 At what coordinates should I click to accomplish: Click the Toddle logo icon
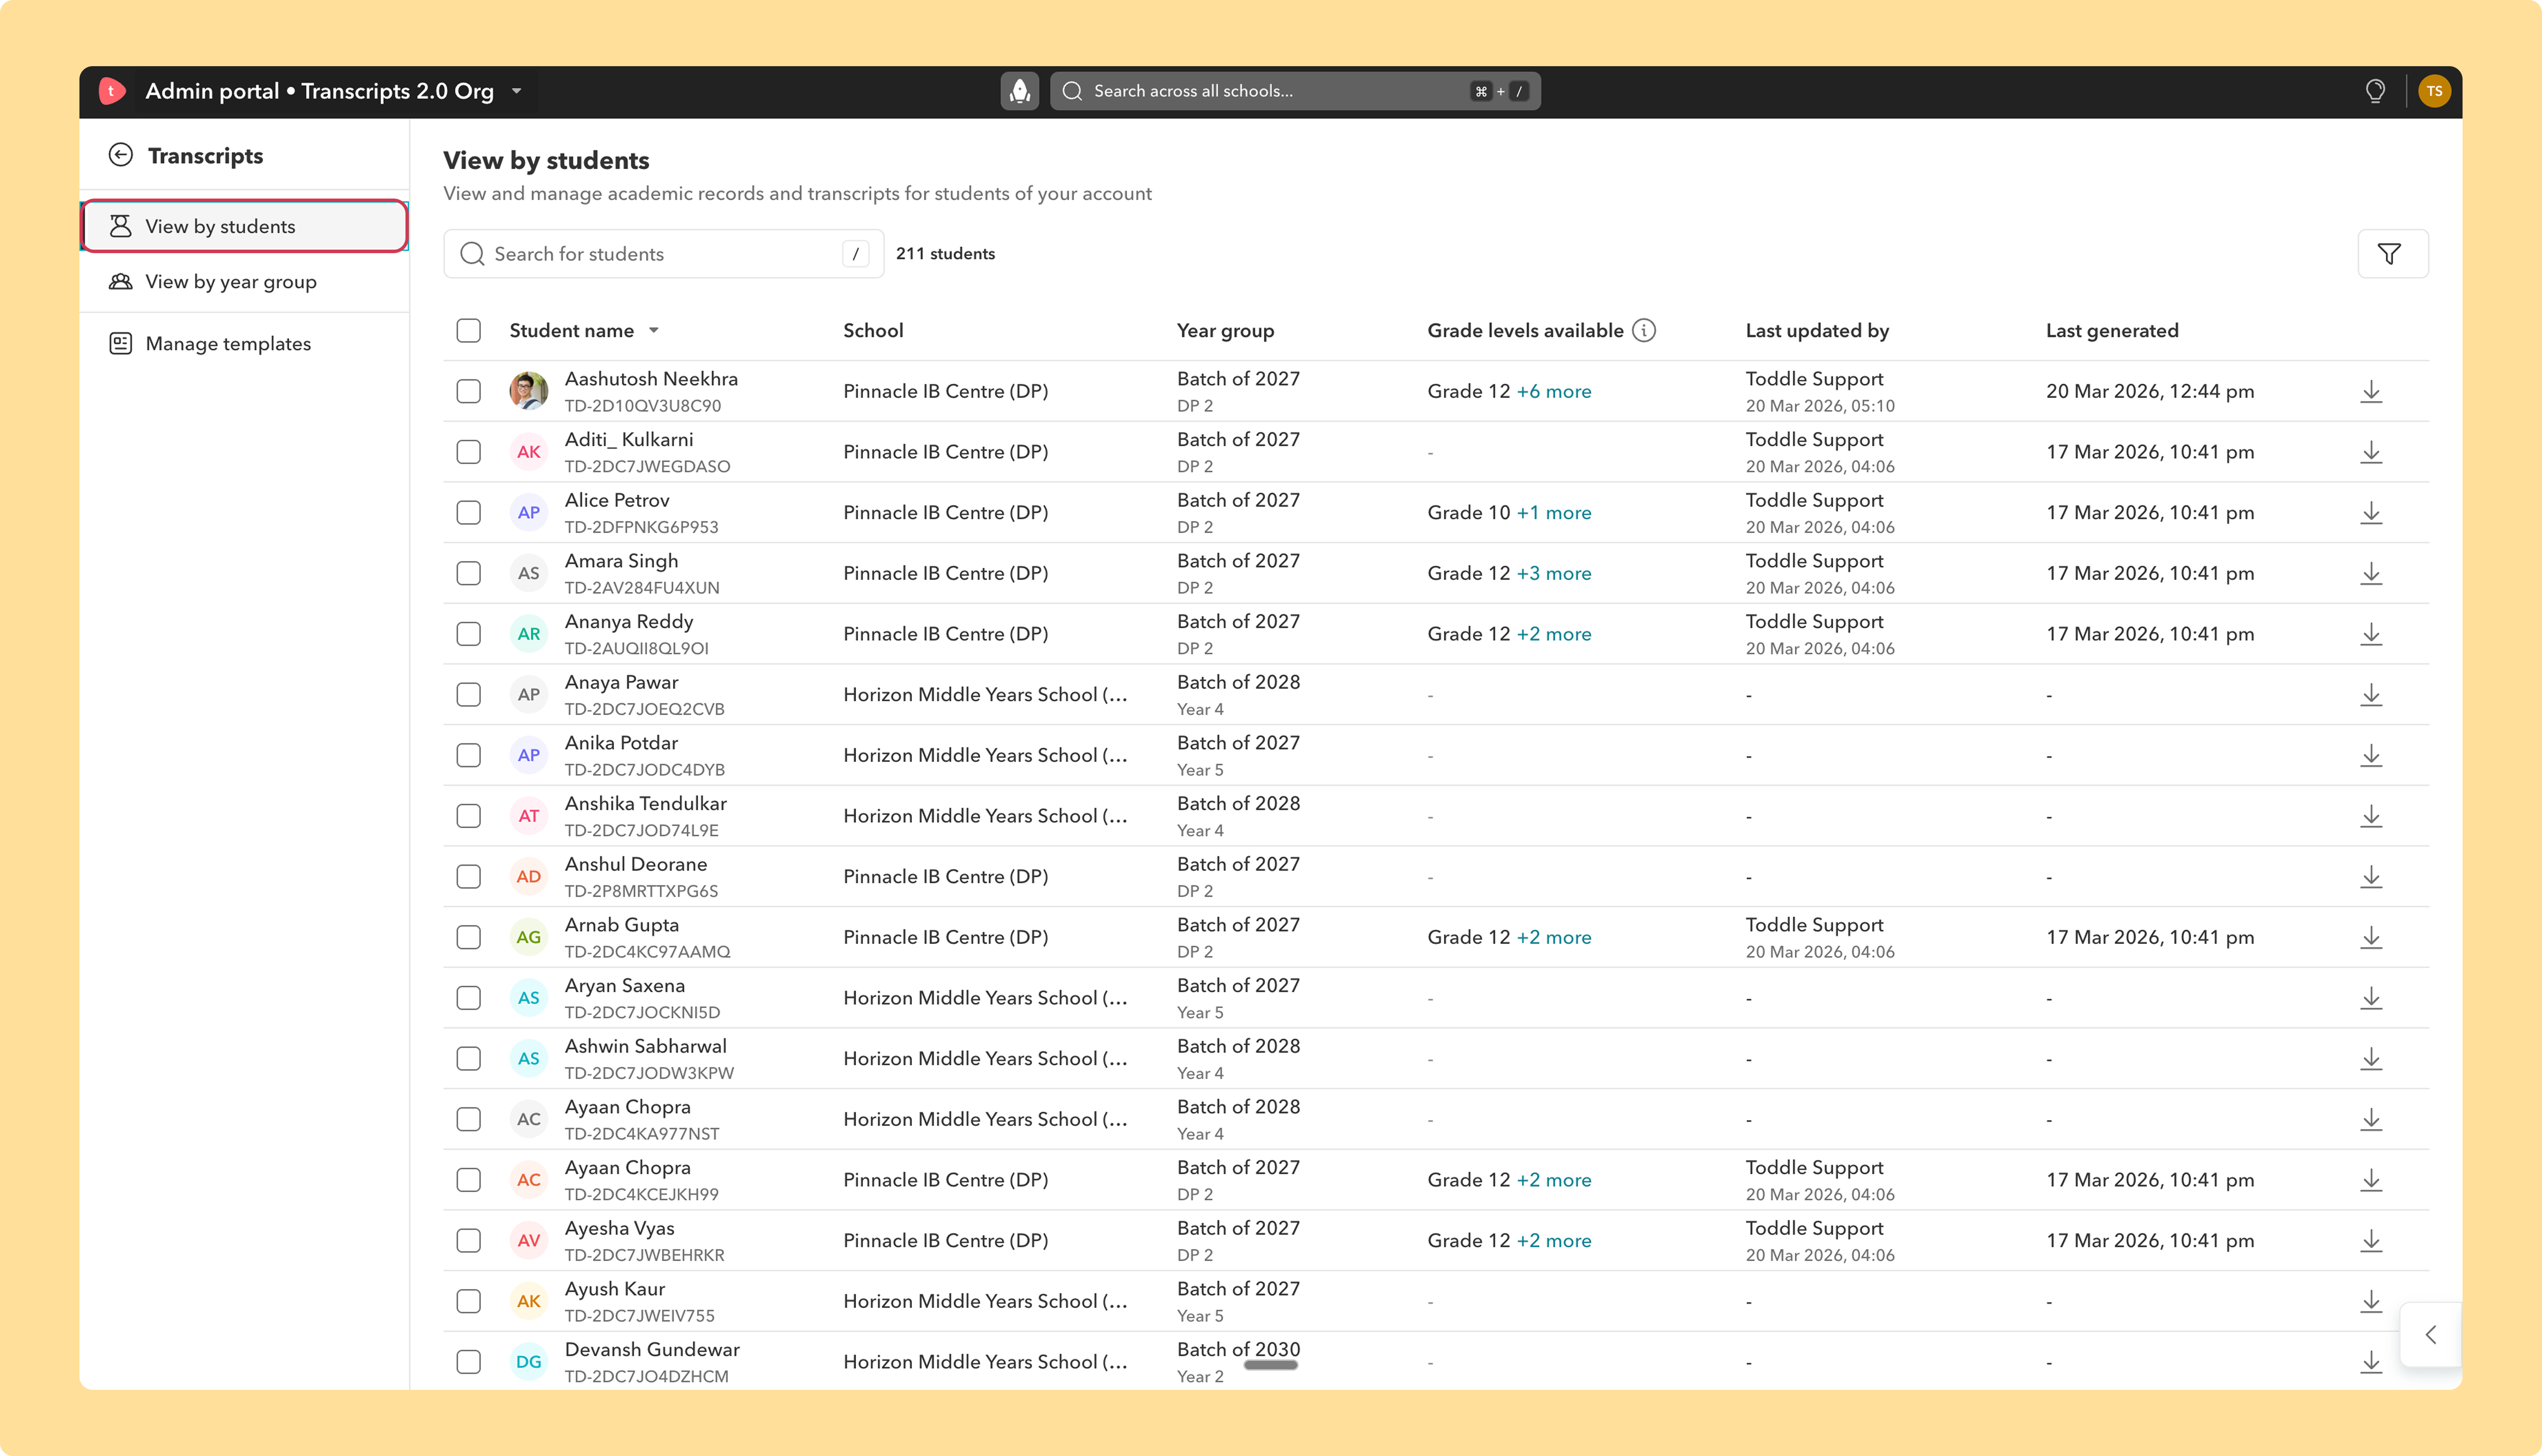112,91
